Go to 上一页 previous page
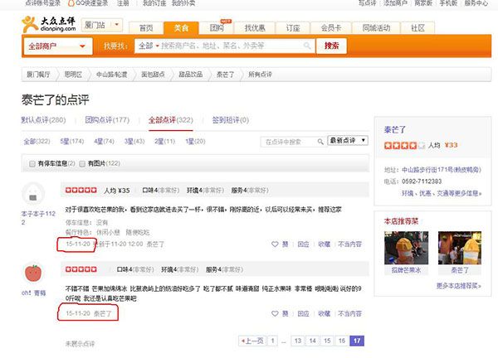 [x=252, y=341]
